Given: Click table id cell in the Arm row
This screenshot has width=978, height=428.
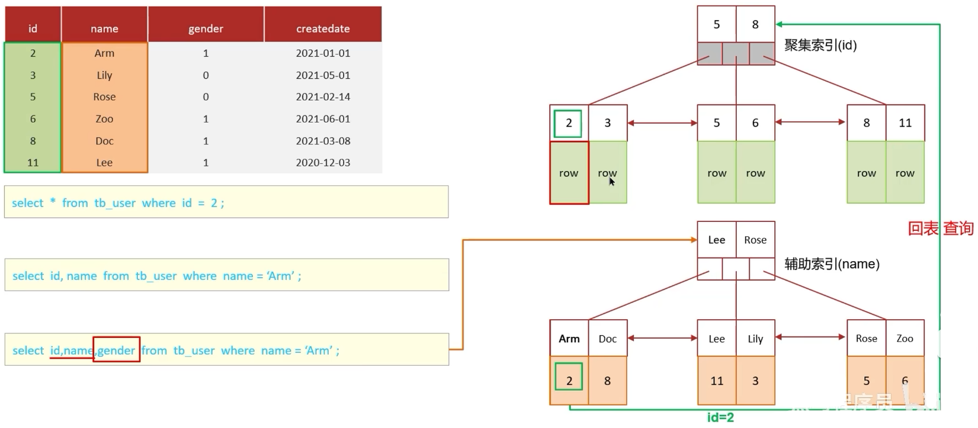Looking at the screenshot, I should pos(33,53).
